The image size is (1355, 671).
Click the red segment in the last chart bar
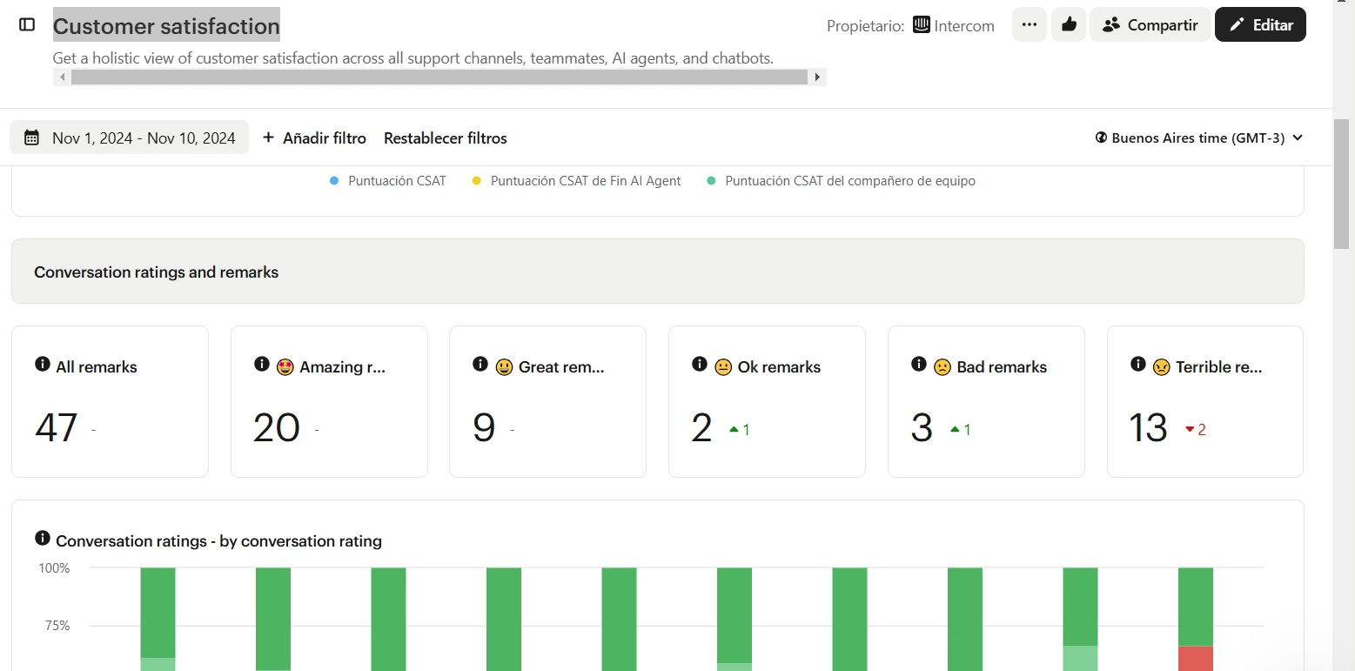pos(1196,658)
